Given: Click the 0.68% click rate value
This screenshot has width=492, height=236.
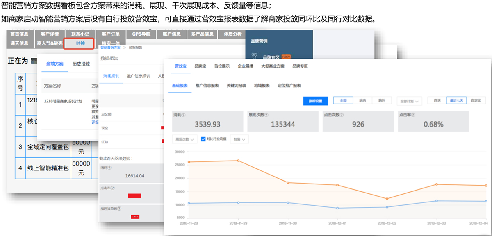Looking at the screenshot, I should click(433, 124).
